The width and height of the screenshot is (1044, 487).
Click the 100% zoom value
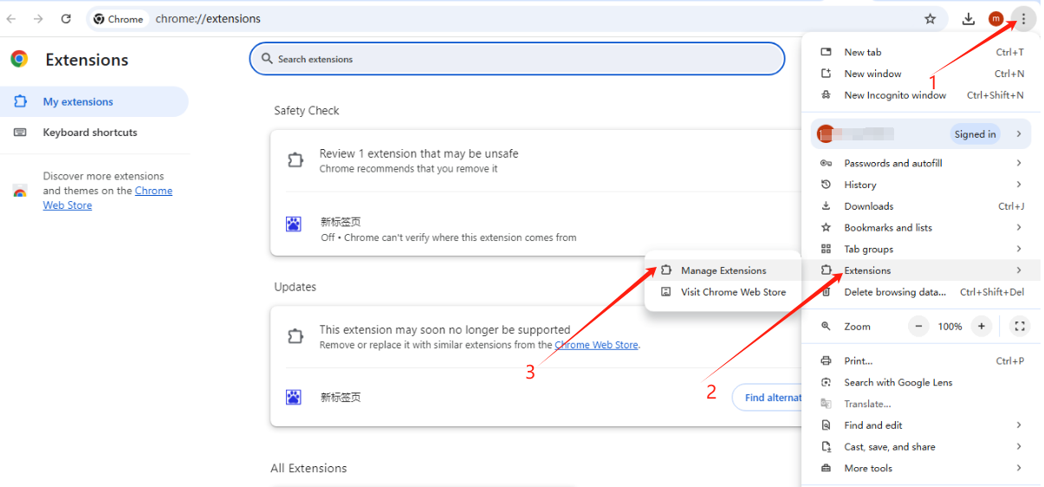coord(950,327)
